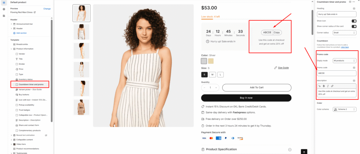Select the beige color swatch
The width and height of the screenshot is (360, 154).
pyautogui.click(x=211, y=61)
